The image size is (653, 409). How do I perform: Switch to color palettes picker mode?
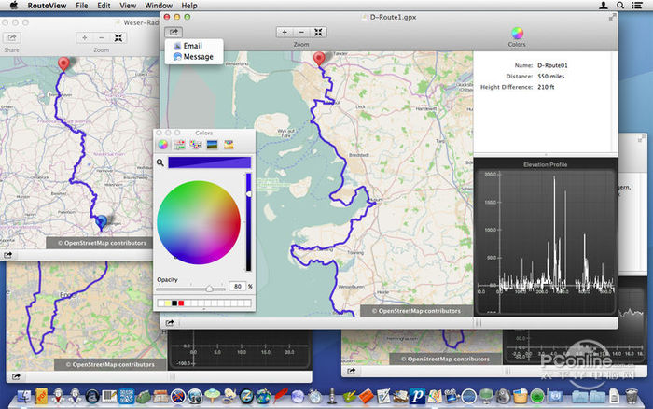click(195, 145)
